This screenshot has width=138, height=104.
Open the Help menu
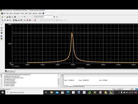point(40,13)
